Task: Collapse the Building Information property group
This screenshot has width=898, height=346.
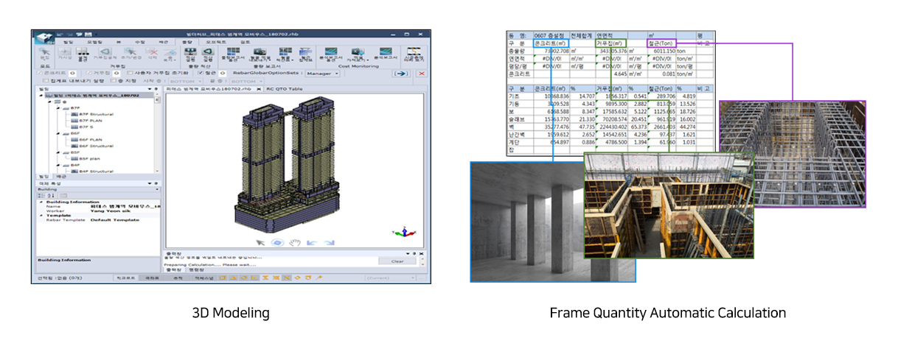Action: pos(41,201)
